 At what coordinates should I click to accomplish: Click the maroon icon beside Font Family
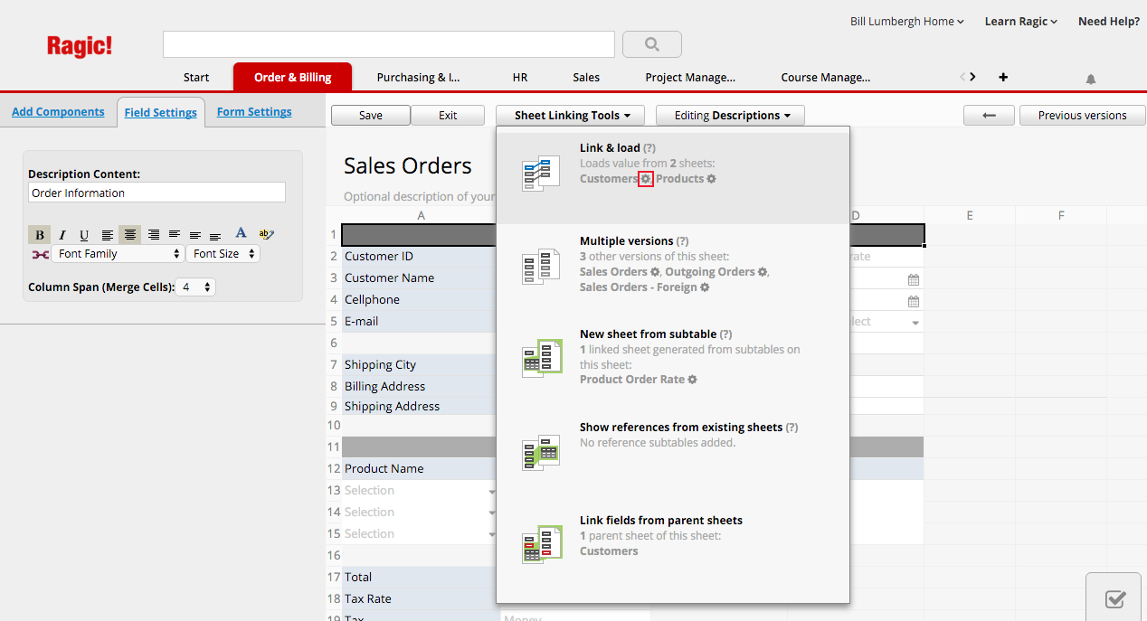pos(40,255)
